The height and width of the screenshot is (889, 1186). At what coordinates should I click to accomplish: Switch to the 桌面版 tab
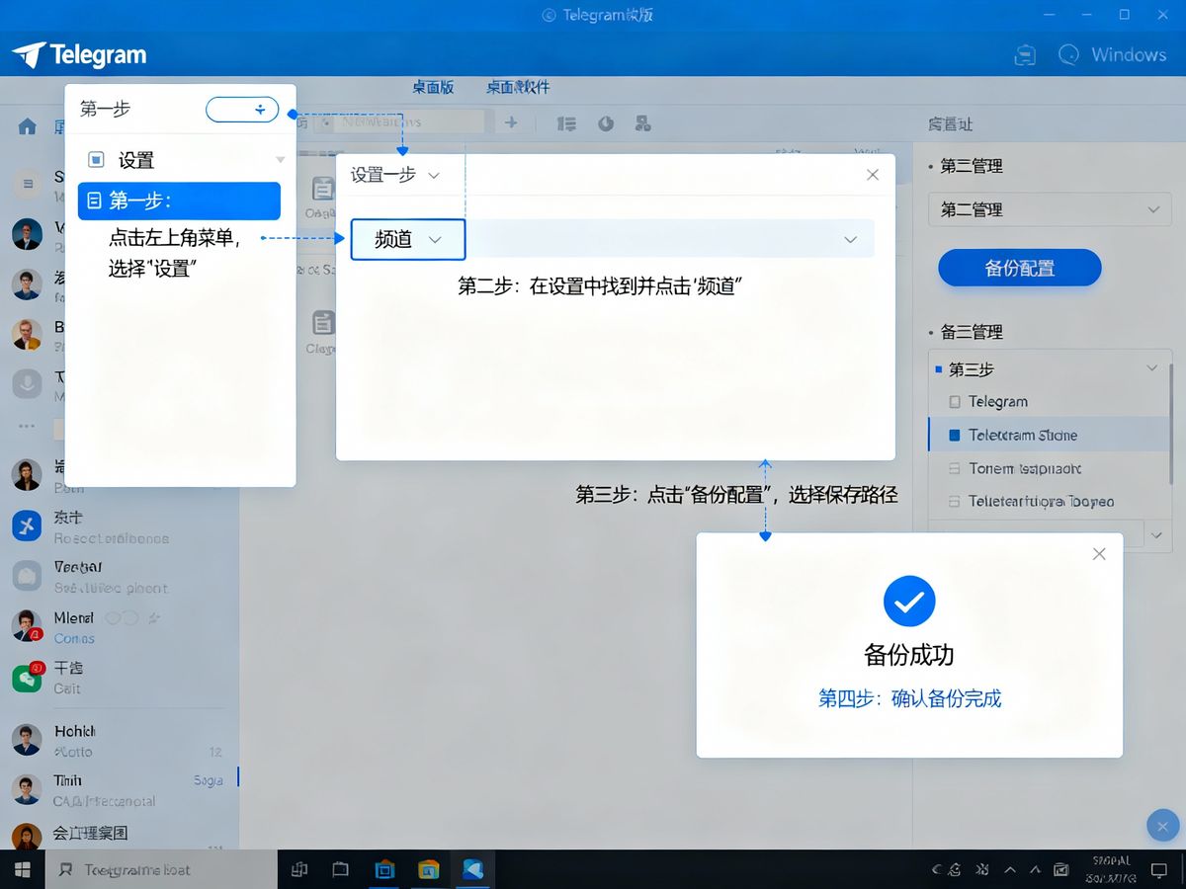pyautogui.click(x=433, y=87)
